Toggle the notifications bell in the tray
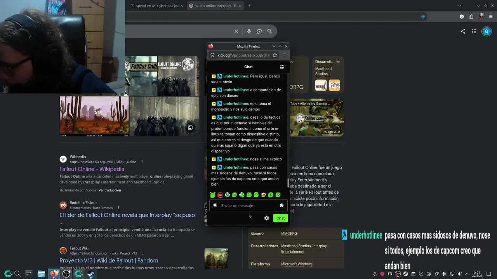This screenshot has width=497, height=279. point(375,274)
